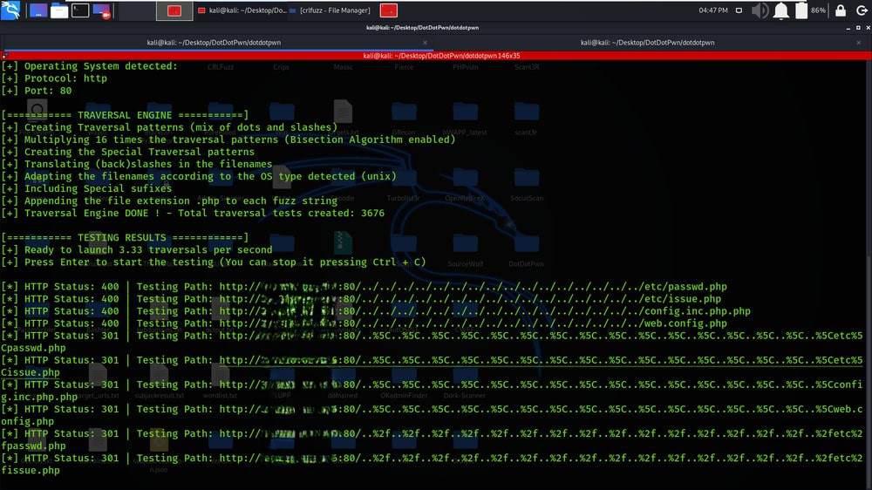Click the red terminal pane title bar
Image resolution: width=872 pixels, height=490 pixels.
pyautogui.click(x=441, y=56)
